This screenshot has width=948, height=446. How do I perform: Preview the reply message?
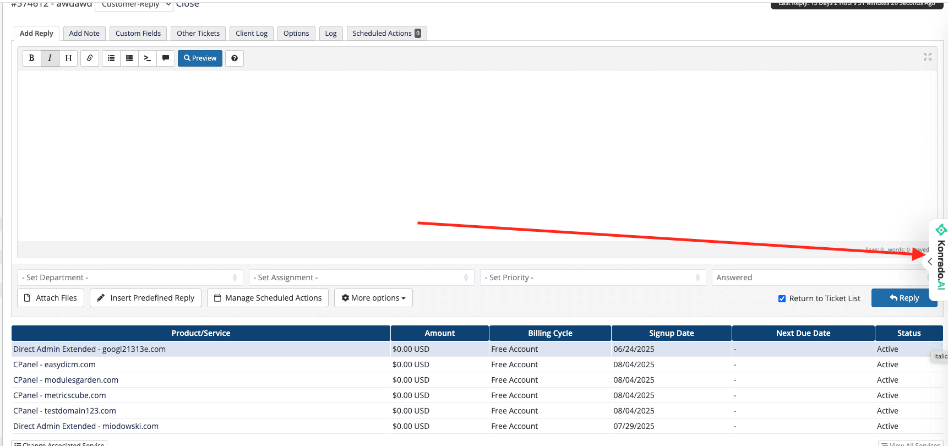click(x=200, y=58)
